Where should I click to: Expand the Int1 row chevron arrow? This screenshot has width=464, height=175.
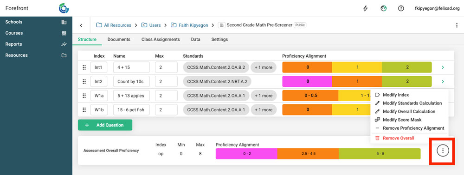point(443,67)
